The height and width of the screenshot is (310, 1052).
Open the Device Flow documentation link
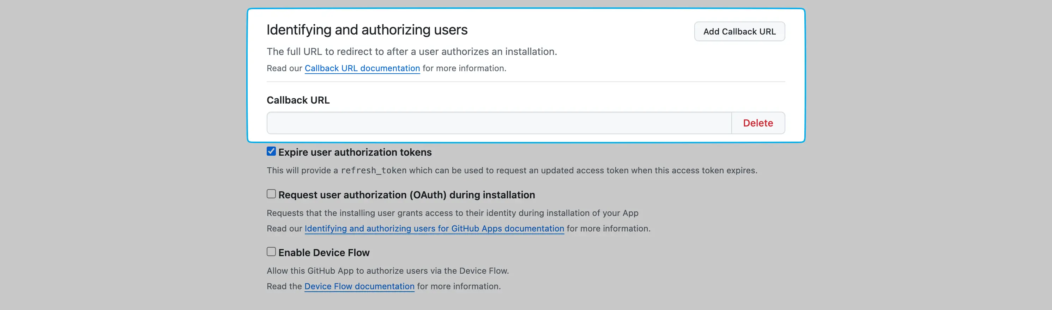click(x=359, y=286)
